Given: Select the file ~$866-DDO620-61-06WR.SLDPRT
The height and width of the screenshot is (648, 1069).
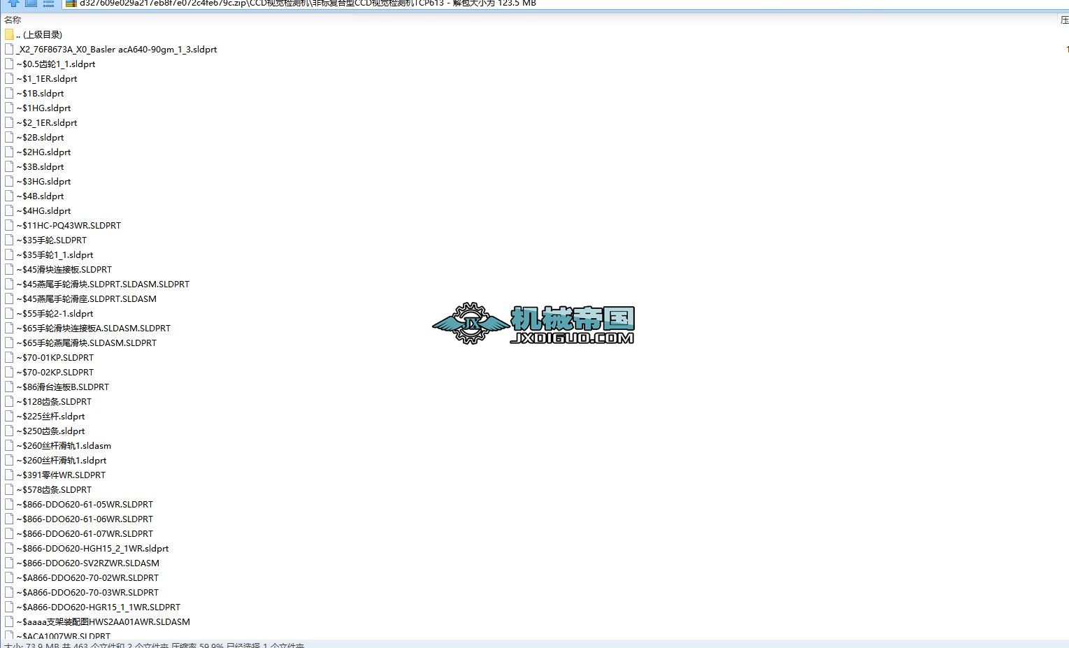Looking at the screenshot, I should [85, 519].
